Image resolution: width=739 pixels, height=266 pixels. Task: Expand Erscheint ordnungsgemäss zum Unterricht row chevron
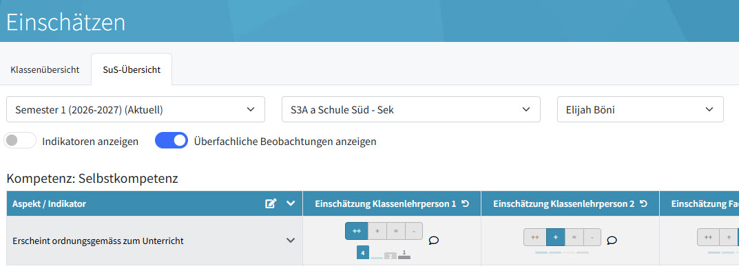(x=291, y=241)
